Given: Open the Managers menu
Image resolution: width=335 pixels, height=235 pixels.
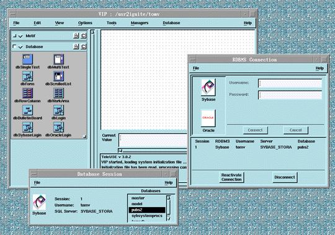Looking at the screenshot, I should (140, 23).
